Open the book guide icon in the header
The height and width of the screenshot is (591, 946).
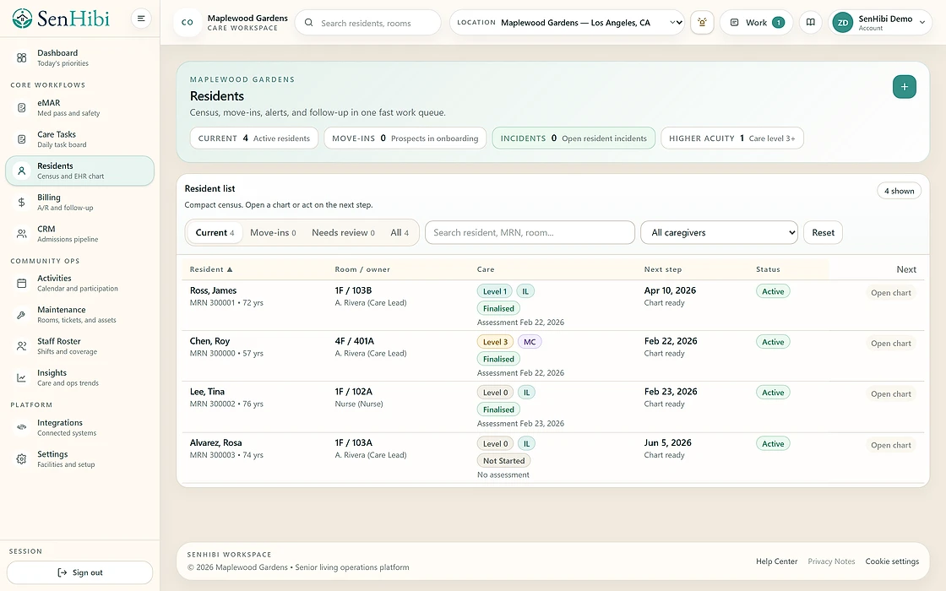tap(811, 22)
